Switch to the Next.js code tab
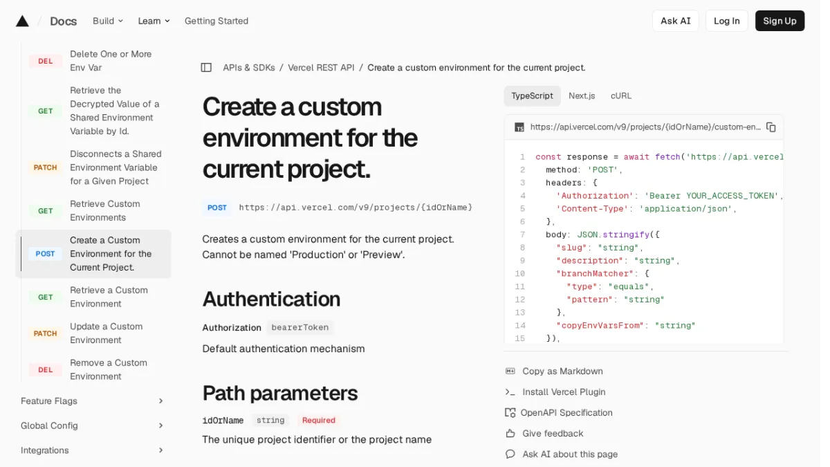The image size is (830, 467). click(582, 96)
